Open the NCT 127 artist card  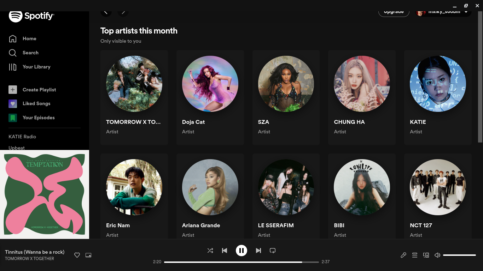point(438,196)
